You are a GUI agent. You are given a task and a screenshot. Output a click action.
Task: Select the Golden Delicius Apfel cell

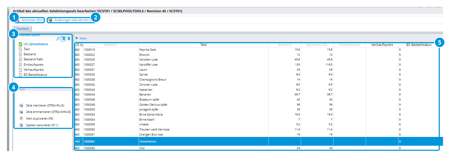coord(153,105)
